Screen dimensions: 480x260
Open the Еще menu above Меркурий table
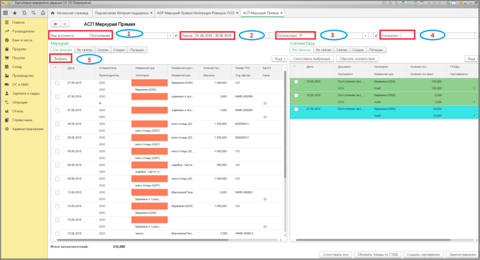[280, 59]
